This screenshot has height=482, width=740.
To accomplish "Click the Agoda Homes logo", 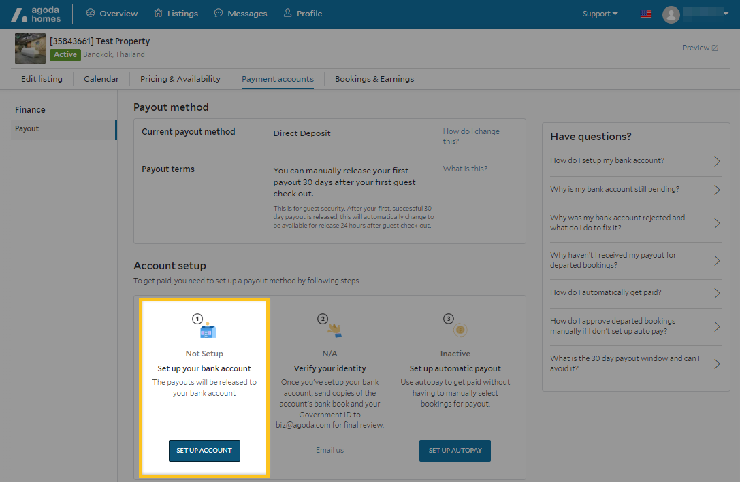I will pyautogui.click(x=36, y=14).
